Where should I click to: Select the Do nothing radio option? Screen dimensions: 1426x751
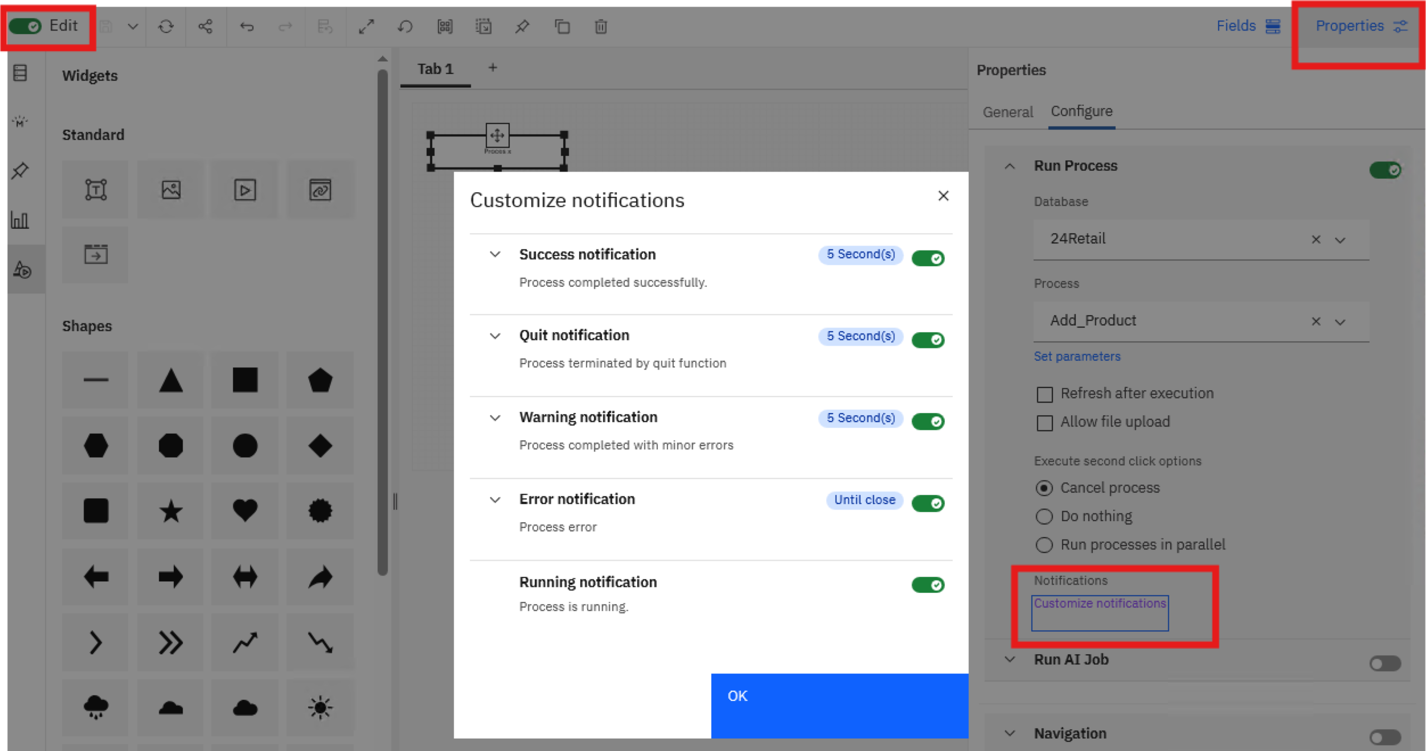[x=1044, y=517]
